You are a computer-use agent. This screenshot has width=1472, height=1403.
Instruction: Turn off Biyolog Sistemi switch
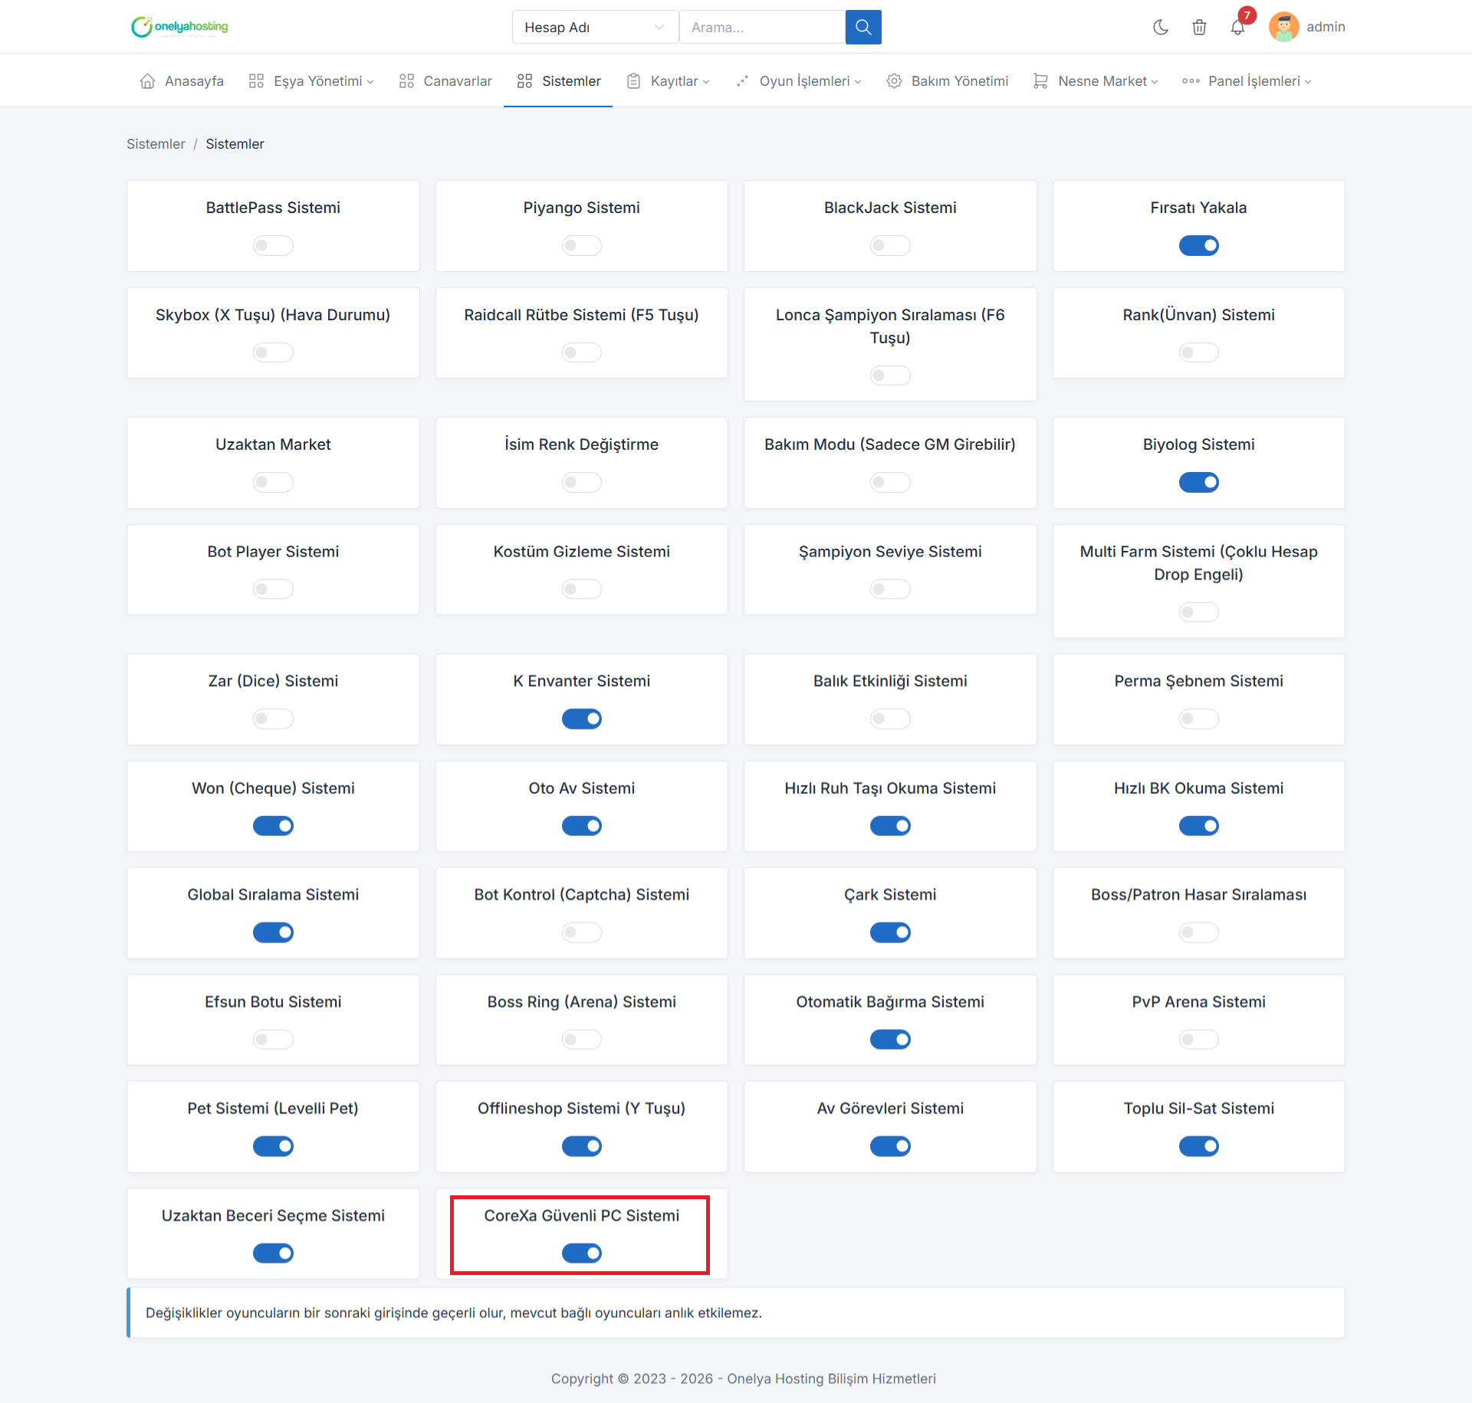pos(1198,482)
